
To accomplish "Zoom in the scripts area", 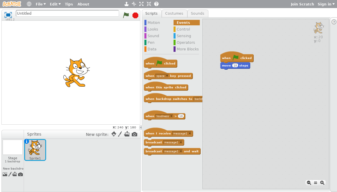I will [322, 183].
